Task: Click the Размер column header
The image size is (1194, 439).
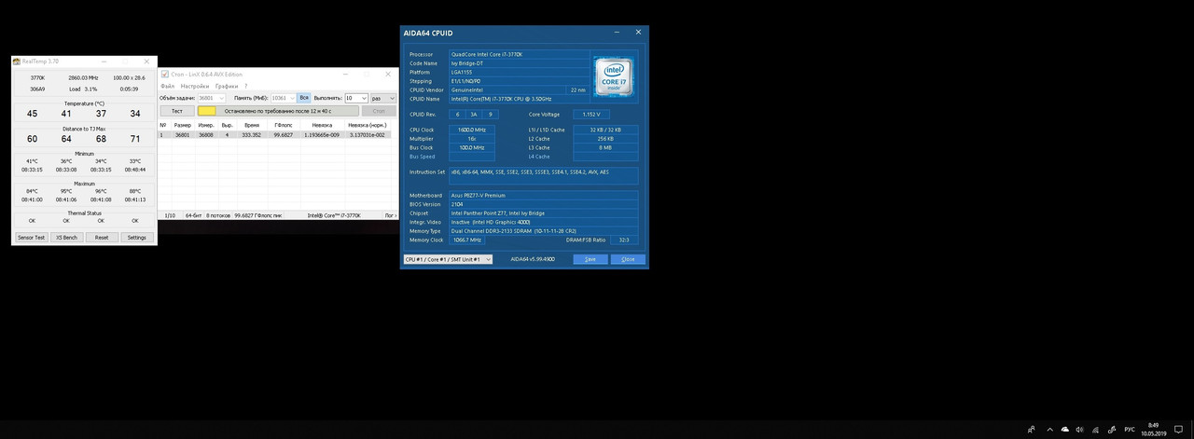Action: [183, 125]
